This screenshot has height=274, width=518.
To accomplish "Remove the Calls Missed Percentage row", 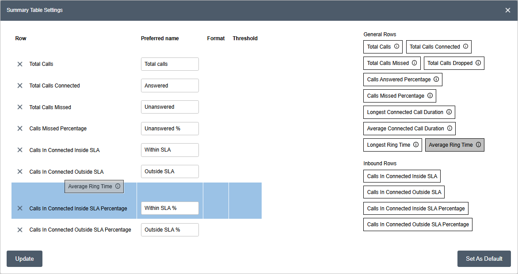I will tap(20, 129).
